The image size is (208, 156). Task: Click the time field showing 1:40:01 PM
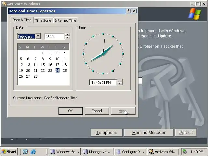[103, 83]
